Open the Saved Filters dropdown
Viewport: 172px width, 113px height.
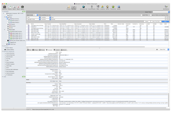[161, 12]
